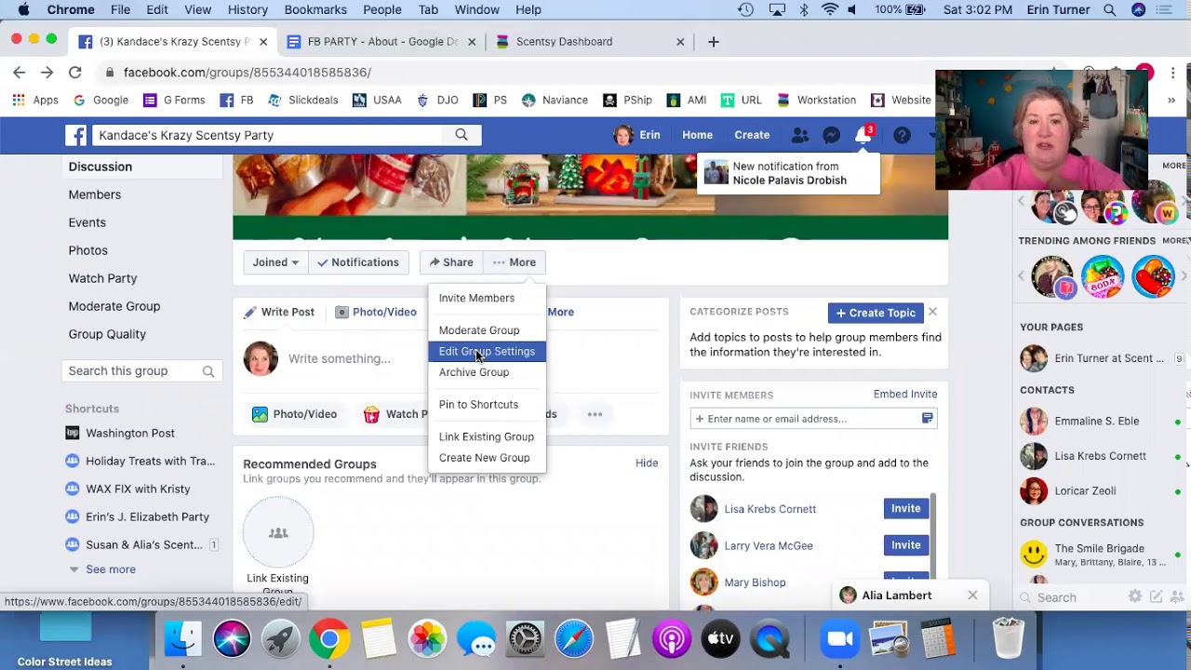
Task: Invite Lisa Krebs Cornett
Action: pyautogui.click(x=905, y=509)
